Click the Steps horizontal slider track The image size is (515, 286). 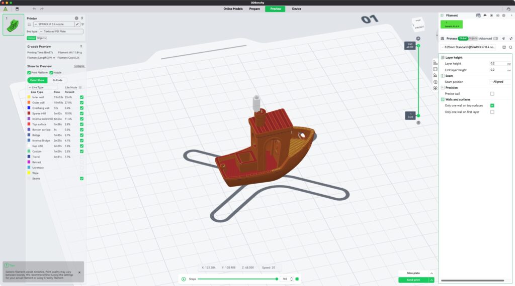coord(236,279)
